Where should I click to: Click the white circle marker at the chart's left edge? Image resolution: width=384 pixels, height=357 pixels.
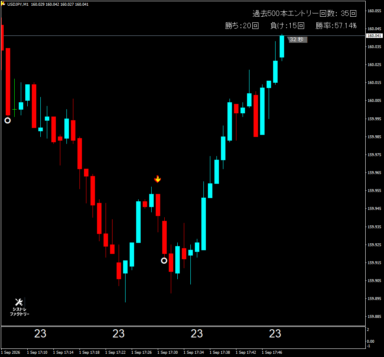click(x=8, y=121)
